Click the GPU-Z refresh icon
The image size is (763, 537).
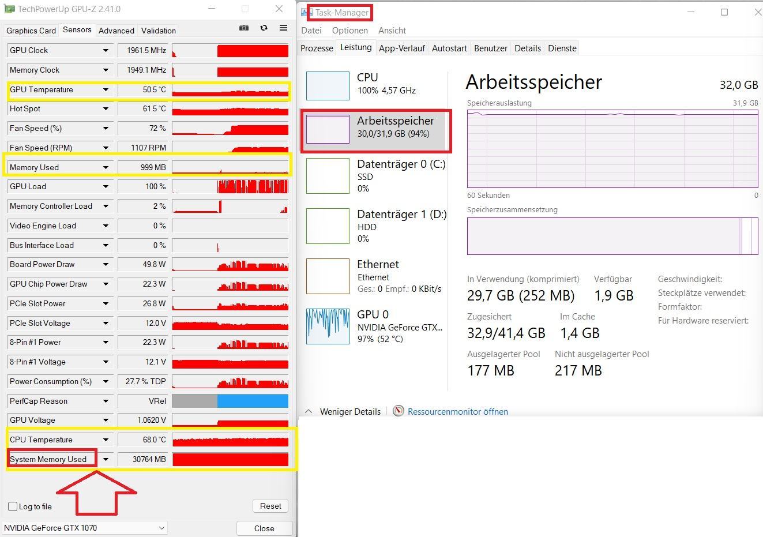pos(264,28)
